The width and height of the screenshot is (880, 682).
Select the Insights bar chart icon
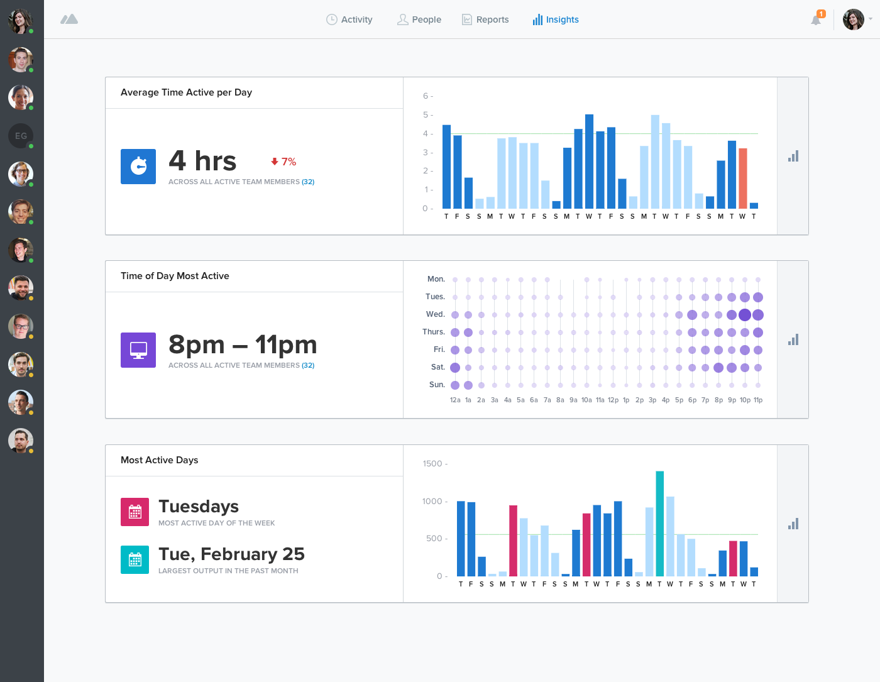click(538, 19)
